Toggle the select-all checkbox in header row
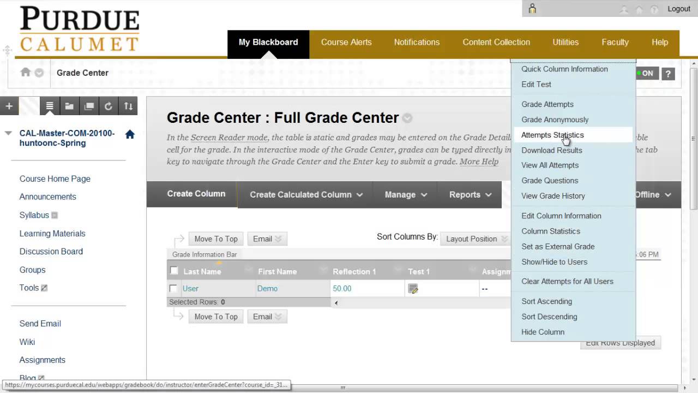Viewport: 698px width, 393px height. pos(174,271)
